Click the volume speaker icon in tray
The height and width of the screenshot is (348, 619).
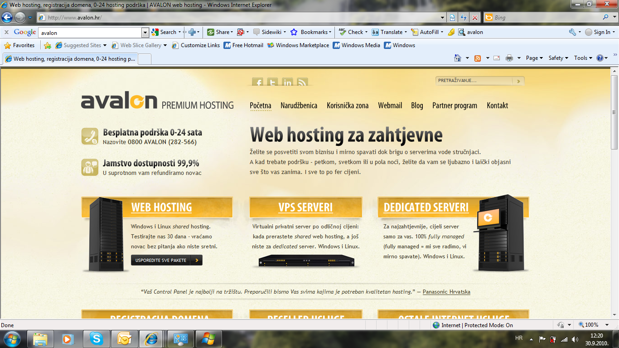(575, 339)
